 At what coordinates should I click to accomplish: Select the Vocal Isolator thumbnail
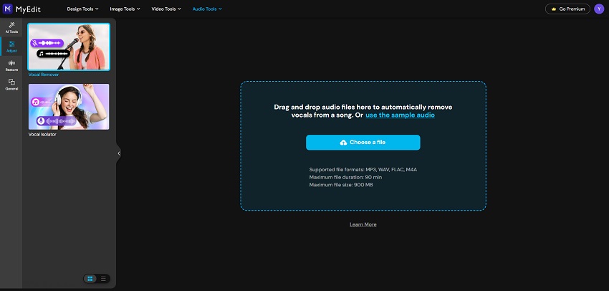[x=69, y=106]
